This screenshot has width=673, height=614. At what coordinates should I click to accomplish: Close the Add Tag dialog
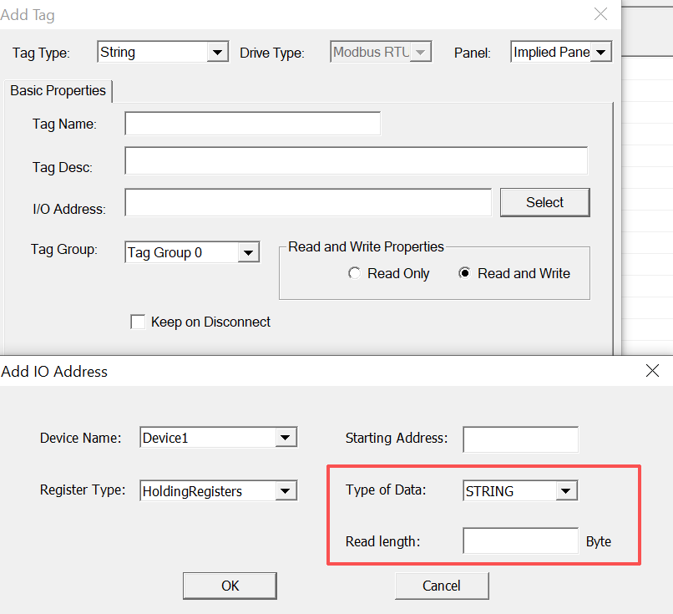click(600, 14)
